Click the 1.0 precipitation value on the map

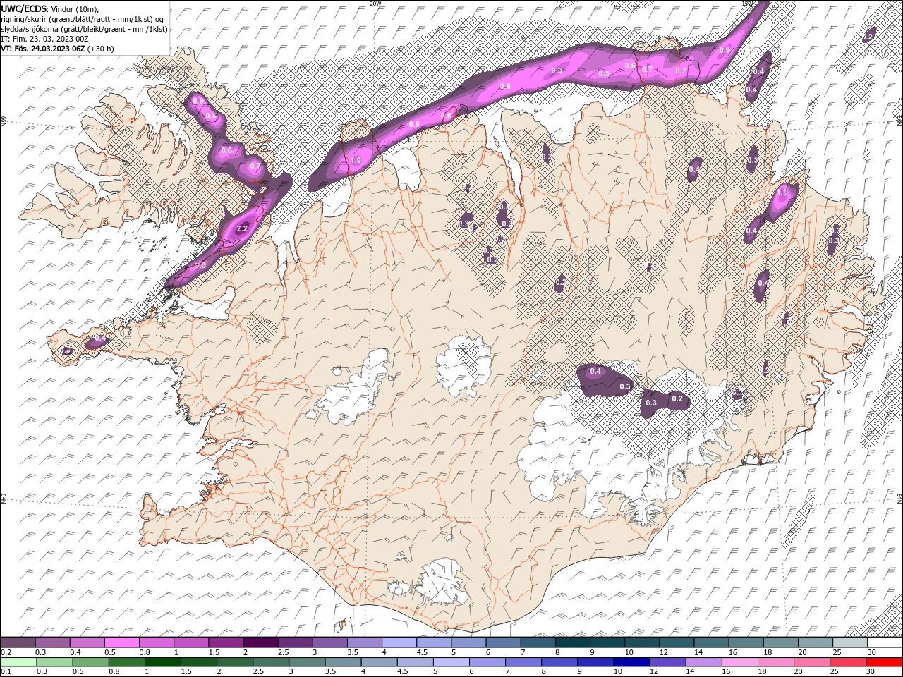click(356, 161)
